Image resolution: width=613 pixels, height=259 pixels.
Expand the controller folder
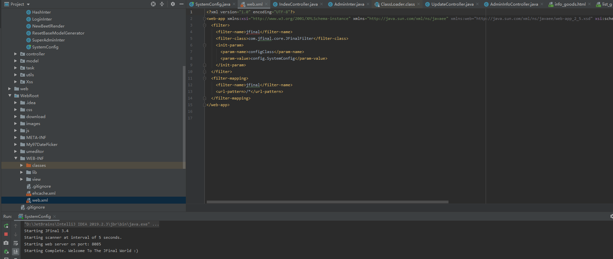[15, 54]
